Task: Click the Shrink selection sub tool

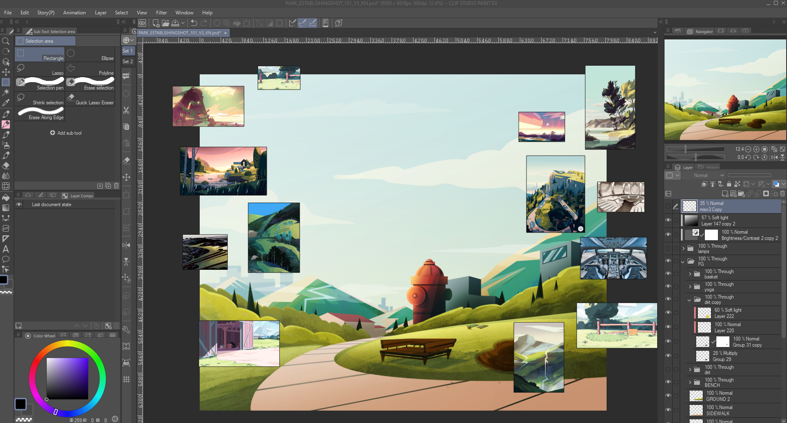Action: pos(40,98)
